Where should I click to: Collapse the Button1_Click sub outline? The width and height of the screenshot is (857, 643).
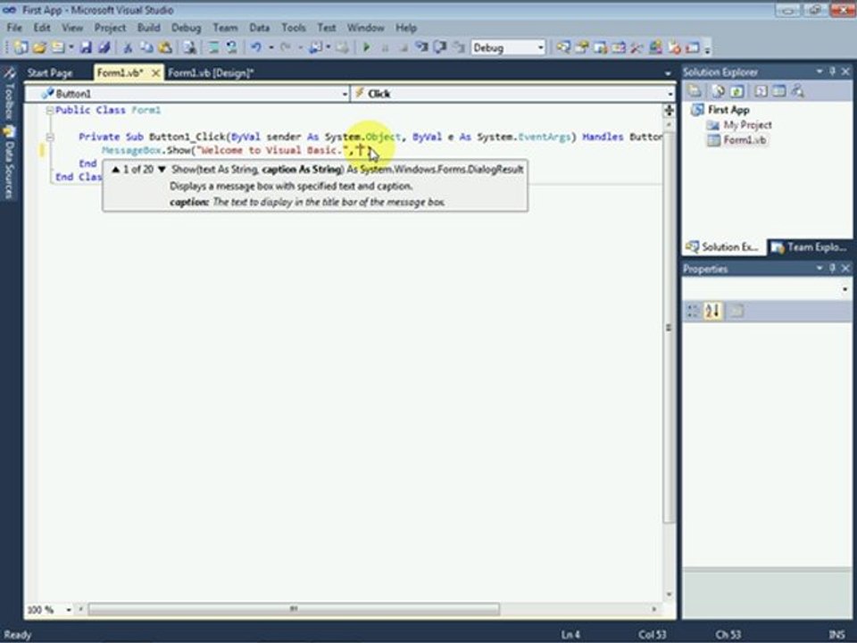50,137
